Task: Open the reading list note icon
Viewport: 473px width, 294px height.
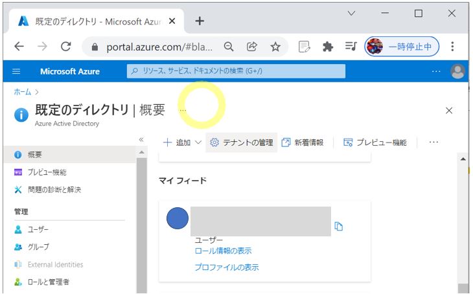Action: (304, 47)
